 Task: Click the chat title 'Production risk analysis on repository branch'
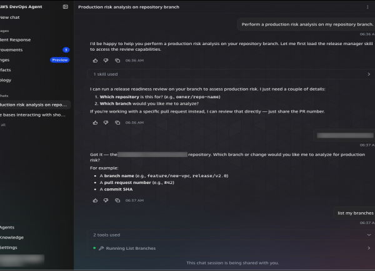point(129,7)
